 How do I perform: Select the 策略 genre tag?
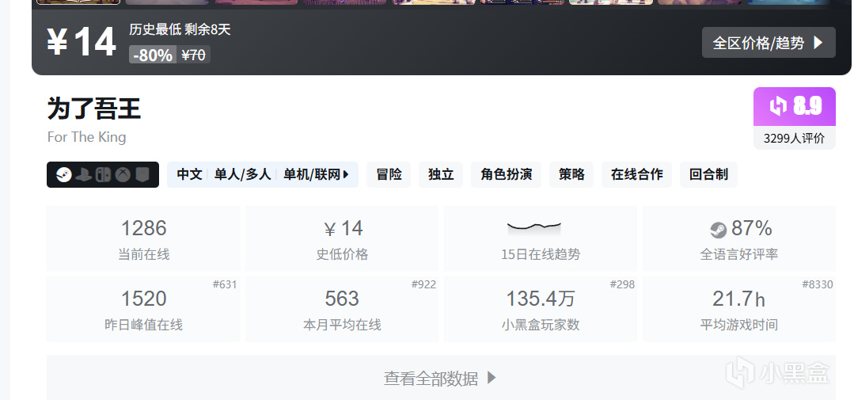571,174
